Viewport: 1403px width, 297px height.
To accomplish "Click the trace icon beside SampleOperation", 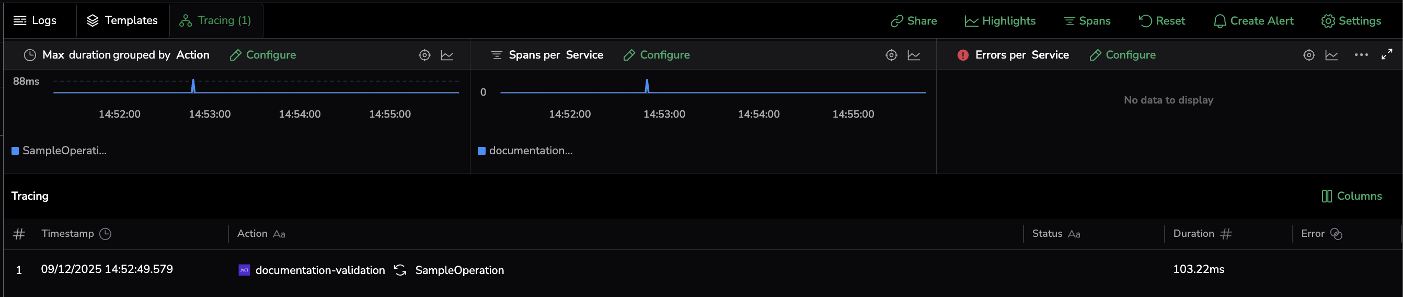I will 400,270.
